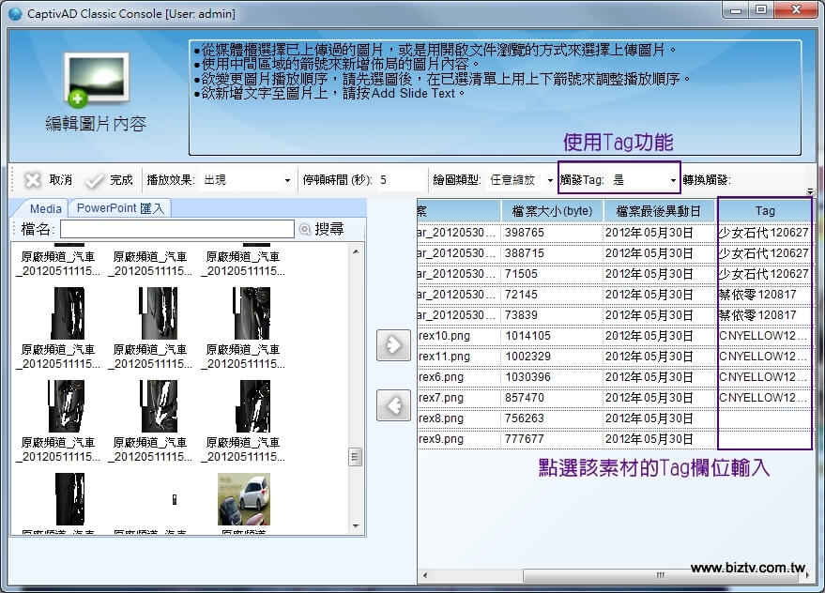This screenshot has width=825, height=593.
Task: Click the CaptivAD globe icon in title bar
Action: click(14, 13)
